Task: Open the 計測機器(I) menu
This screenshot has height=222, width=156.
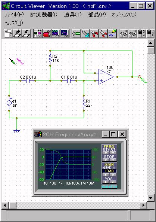Action: pos(44,15)
